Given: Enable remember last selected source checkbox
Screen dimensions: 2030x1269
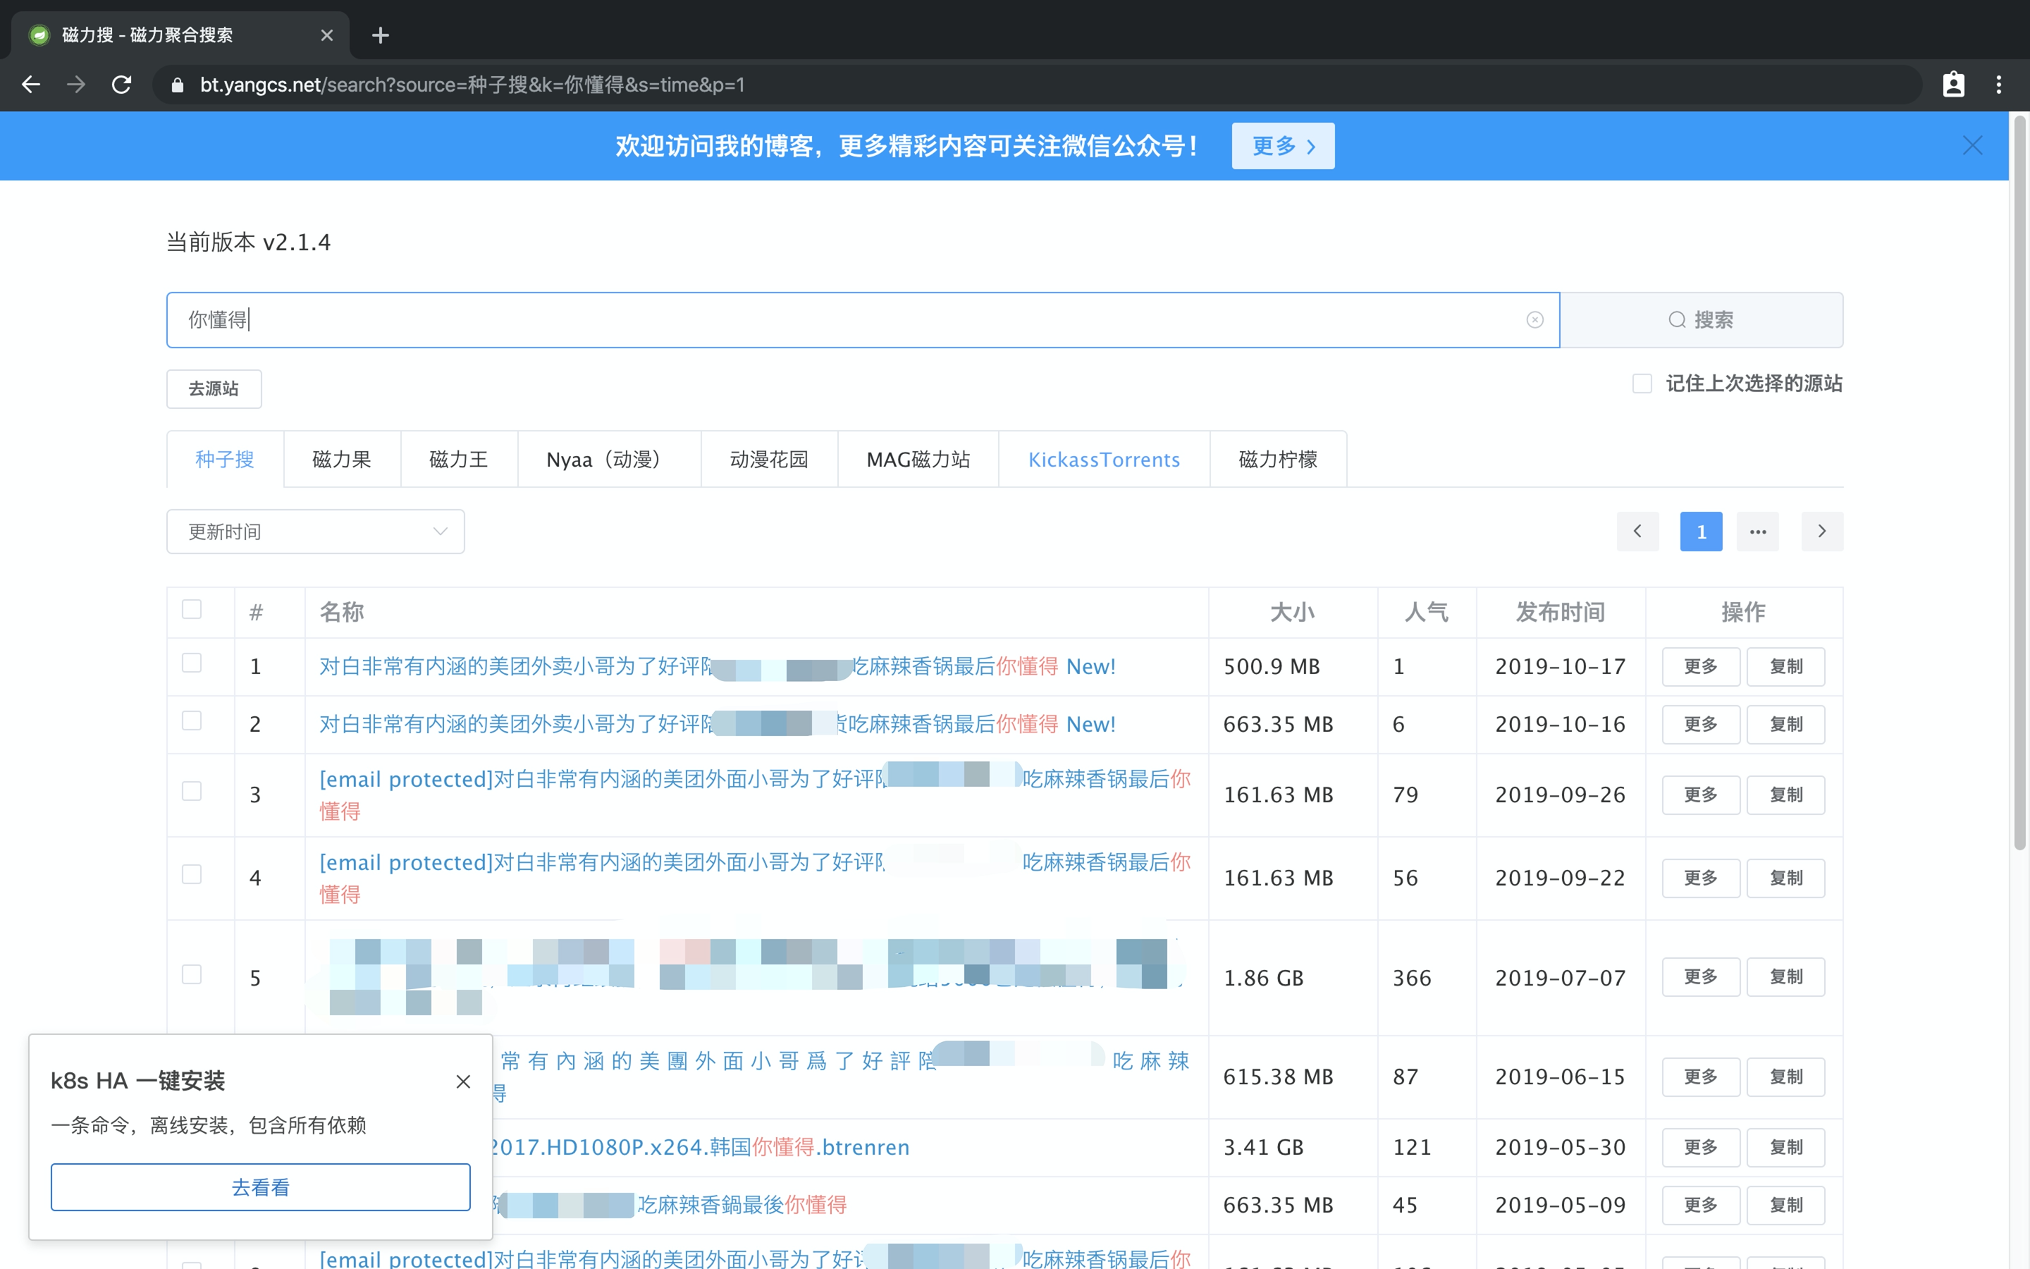Looking at the screenshot, I should pos(1642,384).
